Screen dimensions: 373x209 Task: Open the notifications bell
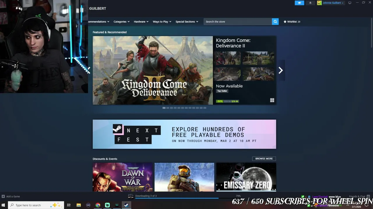click(x=310, y=3)
